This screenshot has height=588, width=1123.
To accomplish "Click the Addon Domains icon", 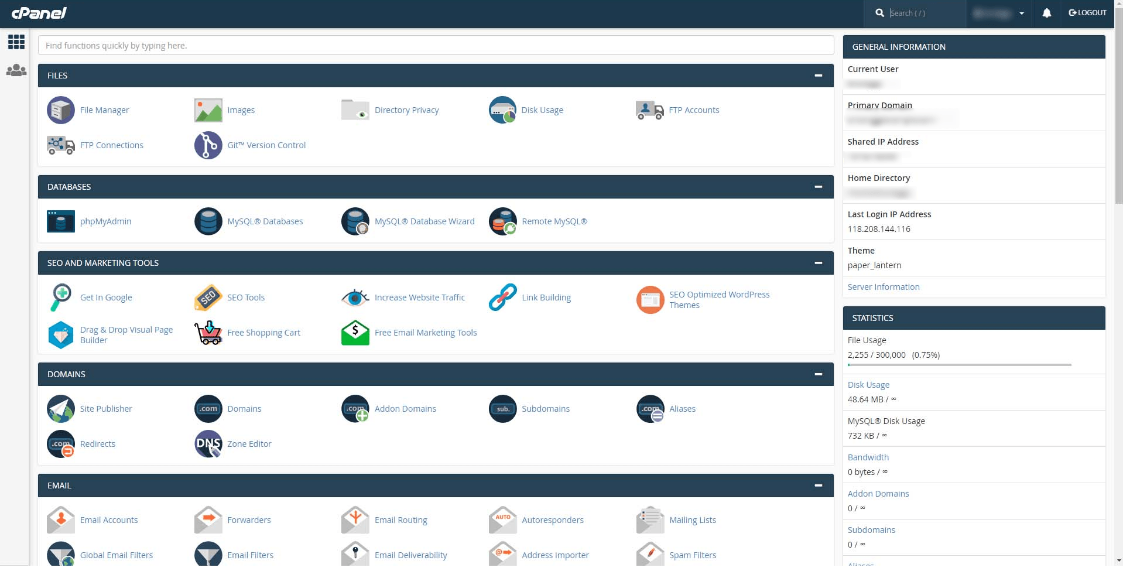I will [x=355, y=409].
